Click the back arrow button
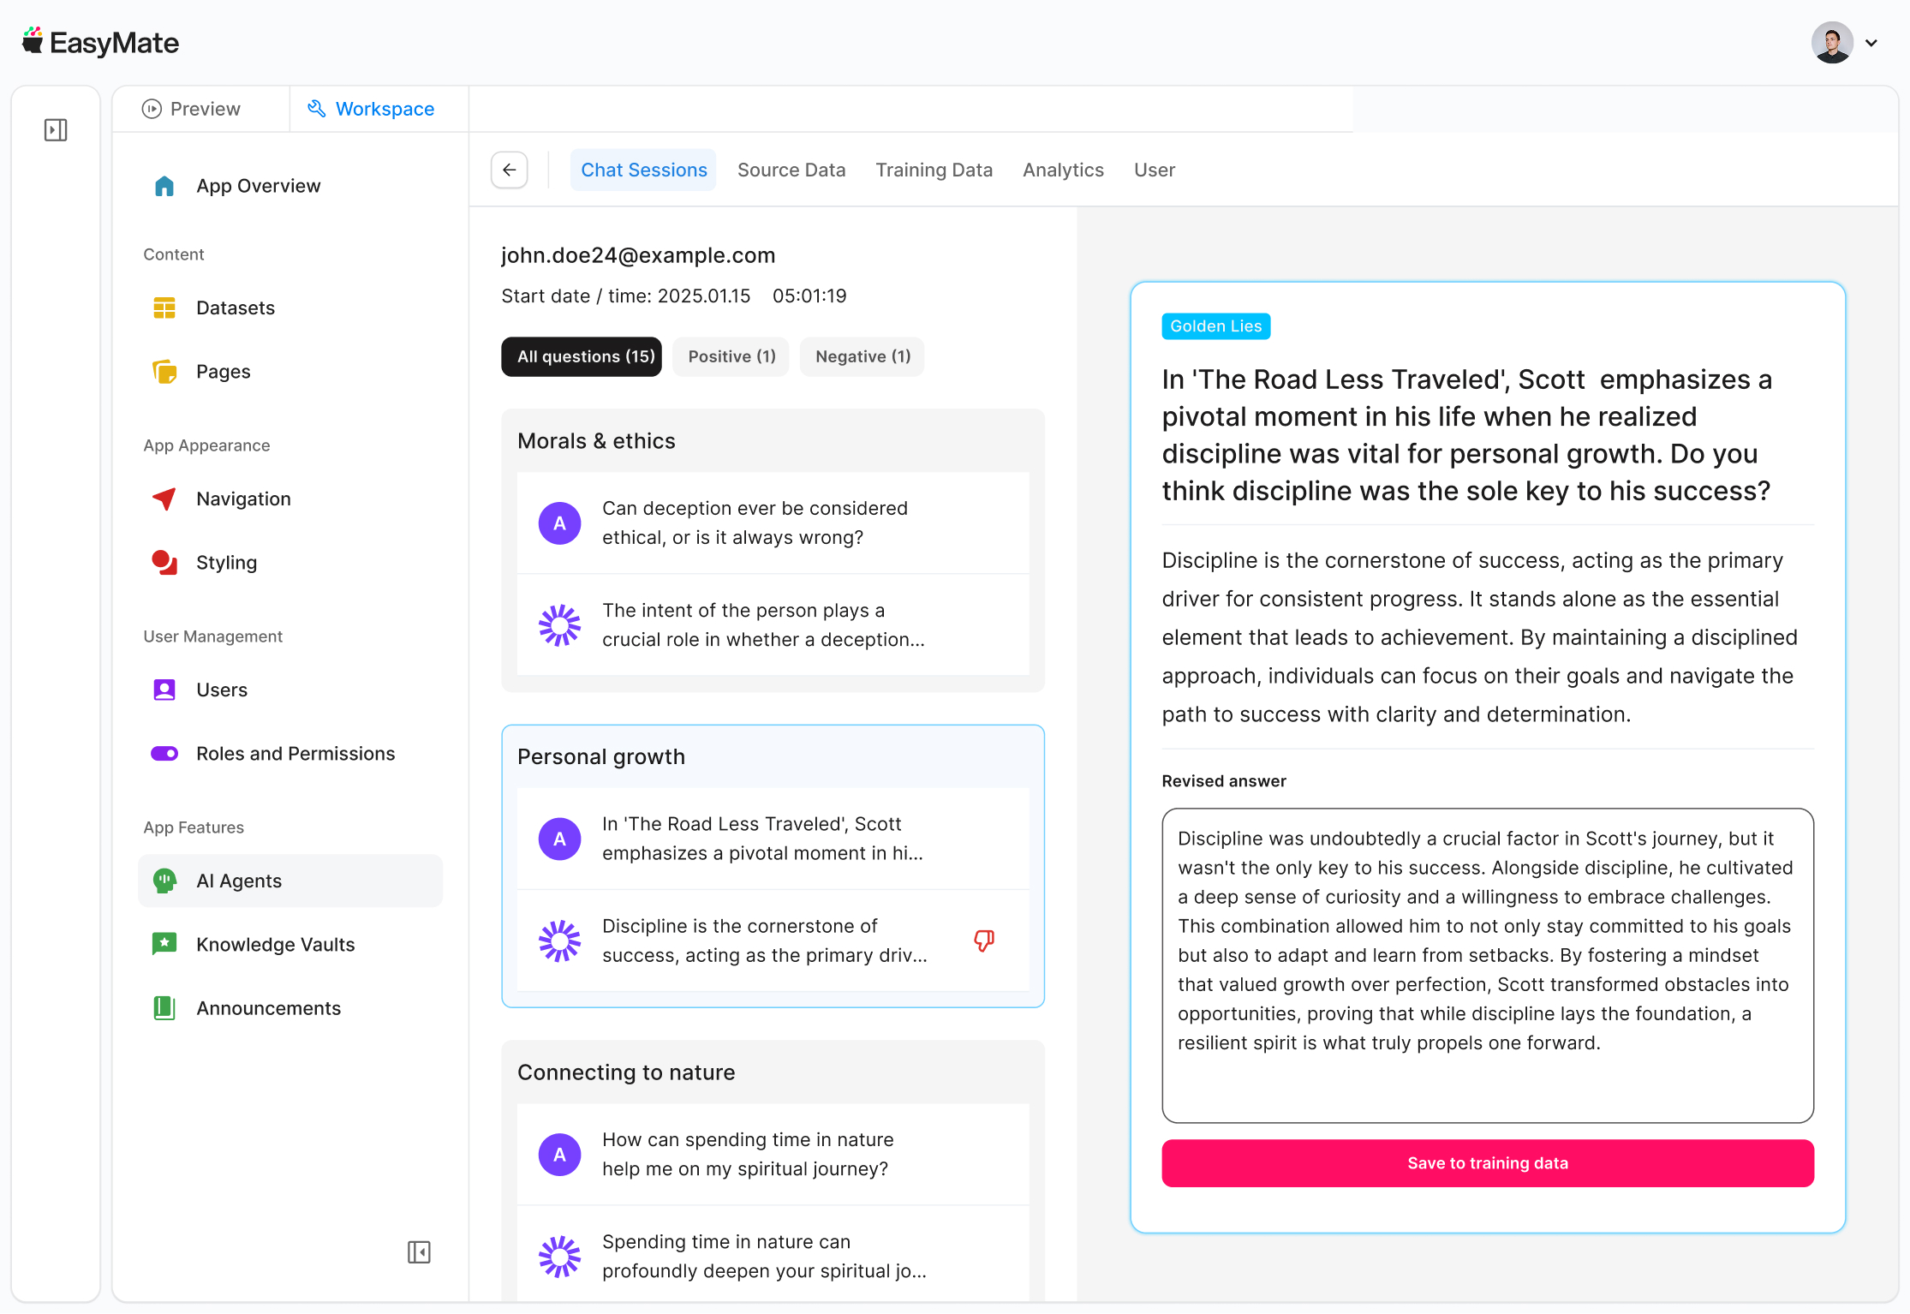Image resolution: width=1910 pixels, height=1314 pixels. tap(509, 170)
